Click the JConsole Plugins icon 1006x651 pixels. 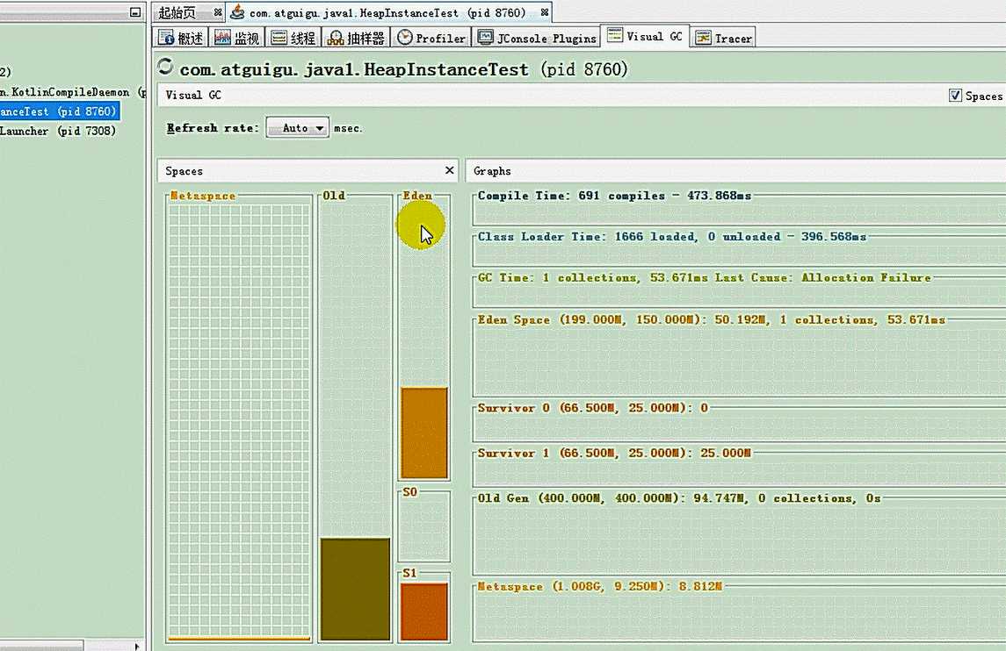click(x=486, y=37)
